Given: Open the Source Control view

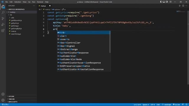Looking at the screenshot, I should [3, 19].
